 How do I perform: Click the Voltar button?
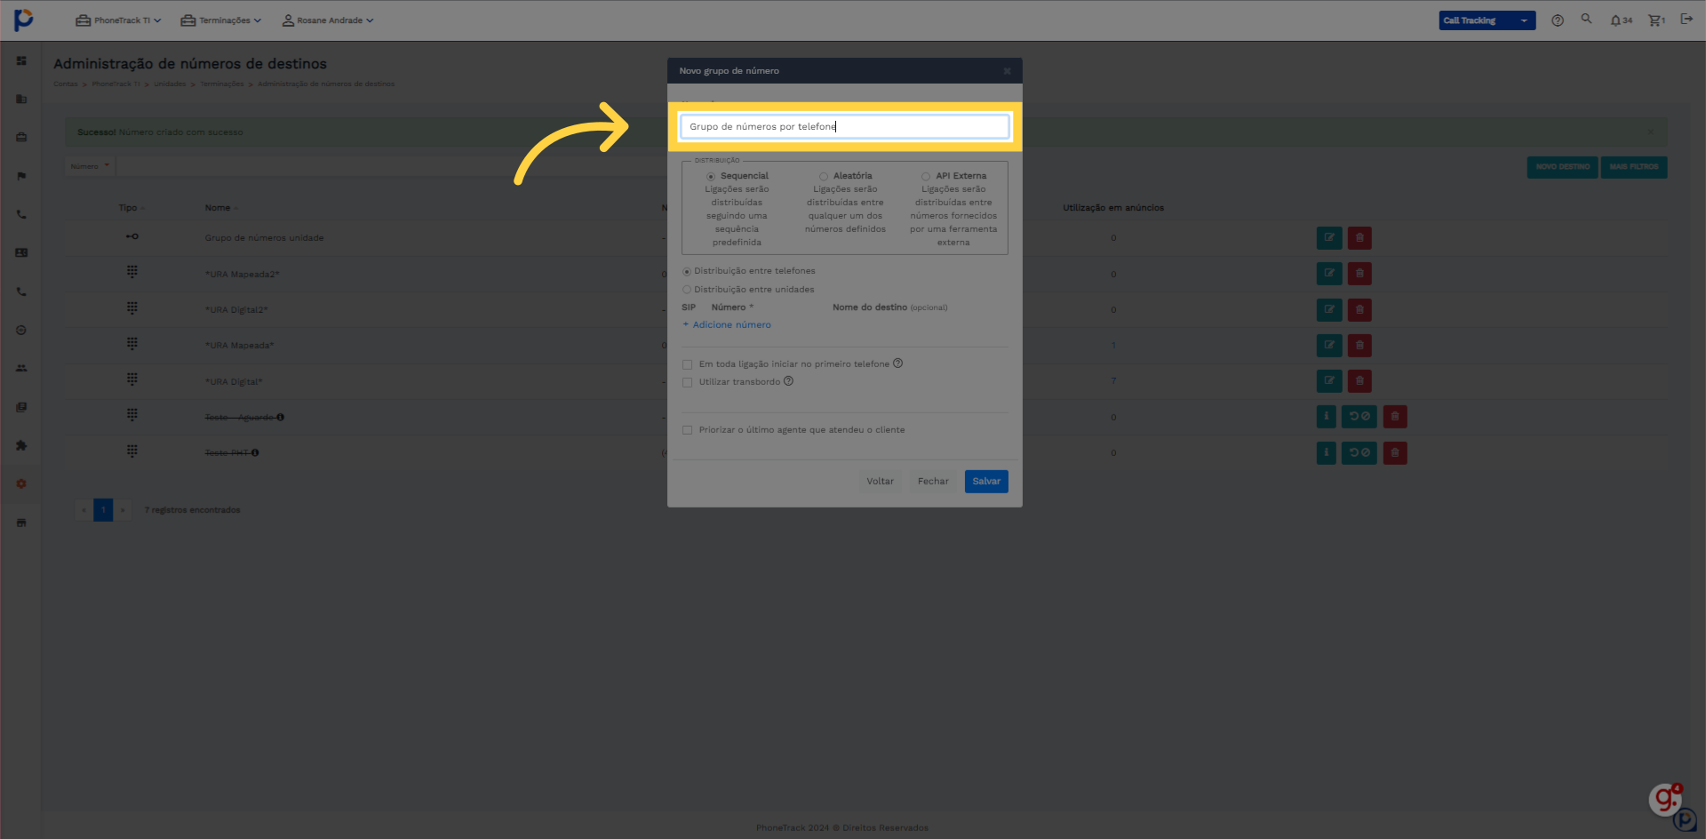pos(881,482)
